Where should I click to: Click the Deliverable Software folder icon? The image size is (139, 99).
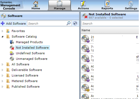point(8,70)
